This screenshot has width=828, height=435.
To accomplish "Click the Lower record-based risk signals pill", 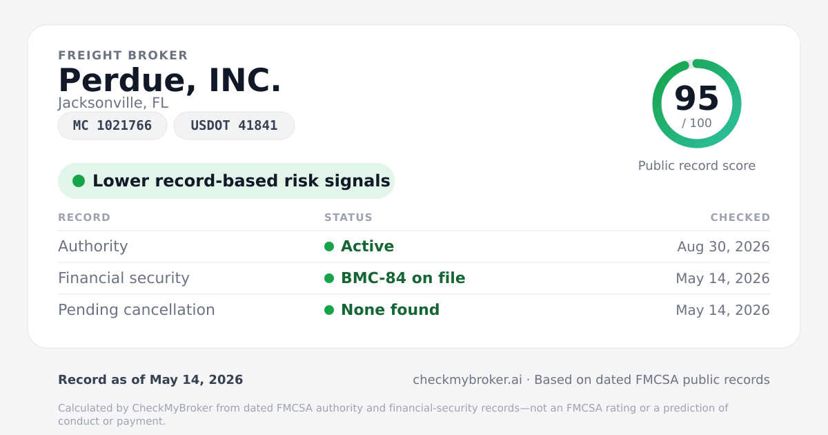I will pyautogui.click(x=226, y=181).
